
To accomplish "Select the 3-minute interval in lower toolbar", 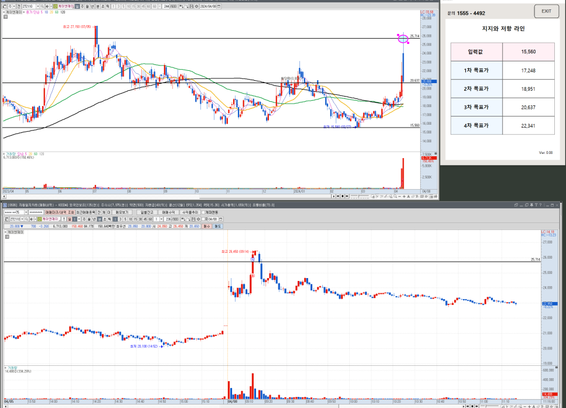I will click(x=120, y=220).
